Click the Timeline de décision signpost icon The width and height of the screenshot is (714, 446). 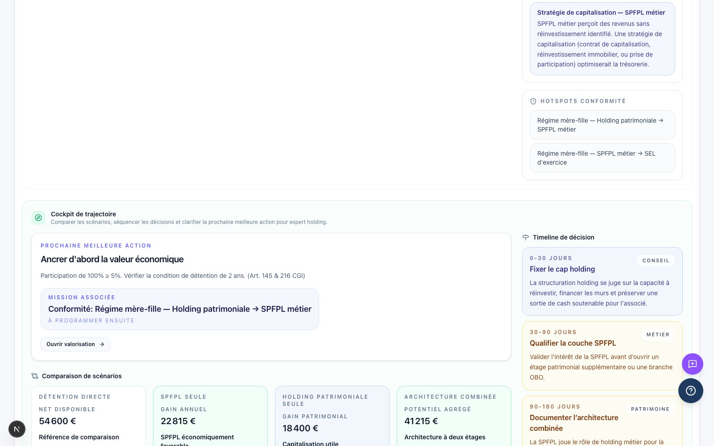click(x=526, y=237)
